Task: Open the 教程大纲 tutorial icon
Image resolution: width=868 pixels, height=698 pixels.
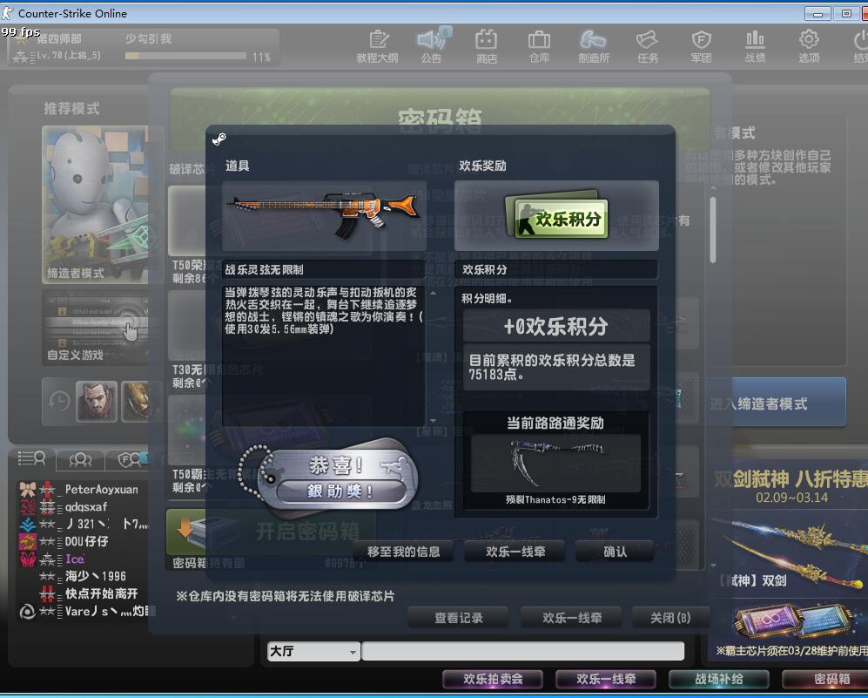Action: pos(378,46)
